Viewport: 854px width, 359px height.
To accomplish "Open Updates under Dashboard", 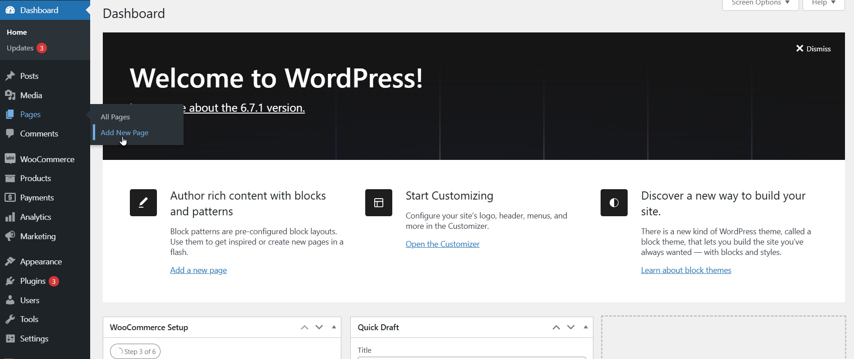I will coord(20,48).
